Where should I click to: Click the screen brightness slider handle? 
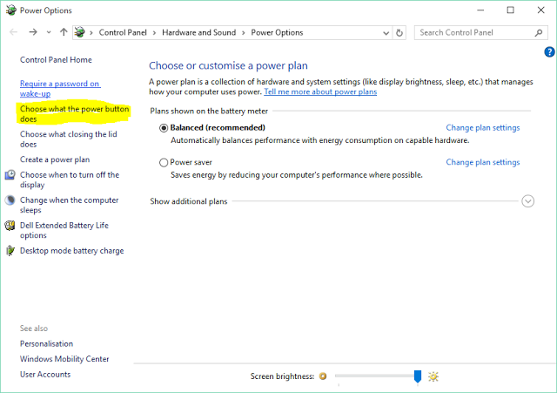click(x=417, y=376)
